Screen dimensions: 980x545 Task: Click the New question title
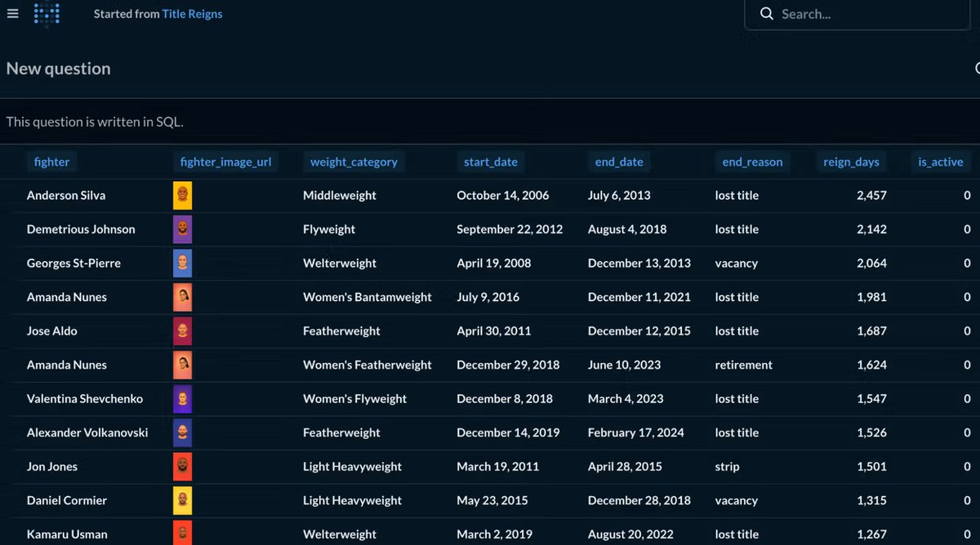coord(58,69)
